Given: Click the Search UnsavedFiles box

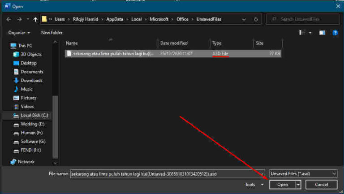Looking at the screenshot, I should pos(303,19).
